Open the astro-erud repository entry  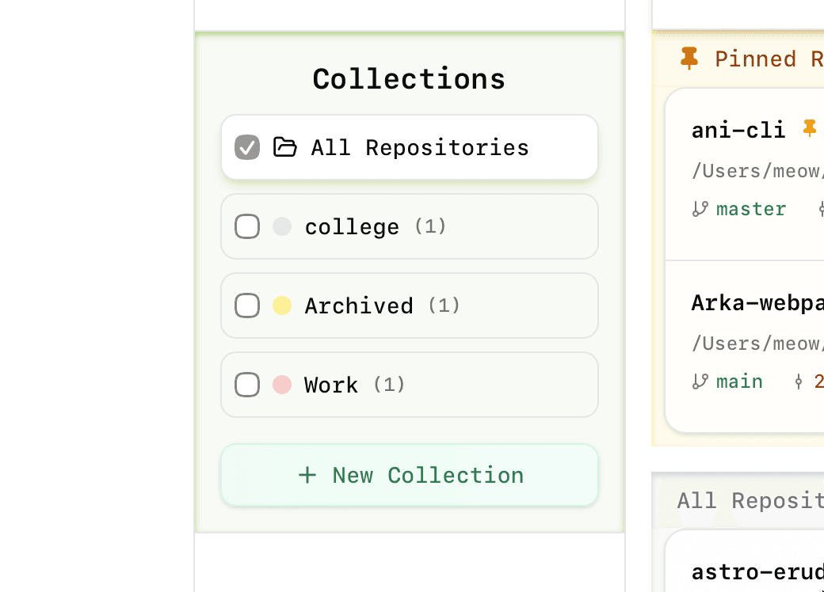click(757, 571)
